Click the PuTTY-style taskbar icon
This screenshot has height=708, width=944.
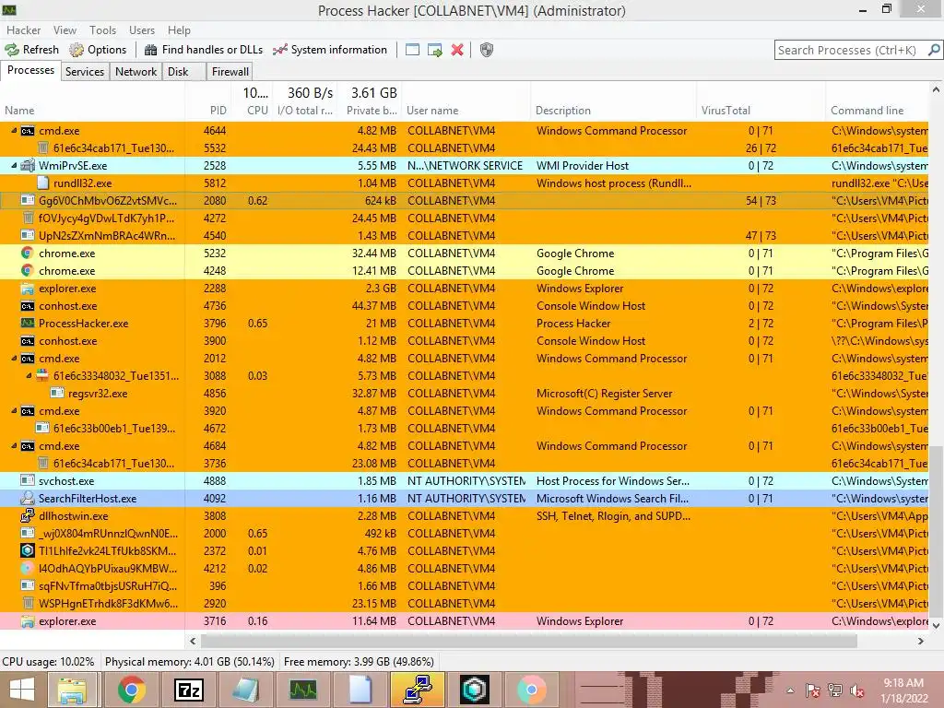[418, 690]
